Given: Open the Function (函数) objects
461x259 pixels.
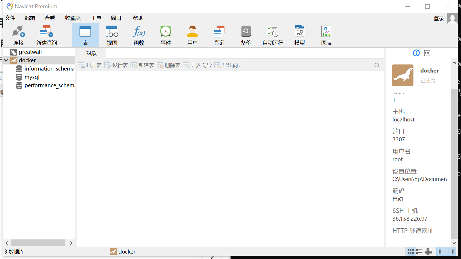Looking at the screenshot, I should [139, 35].
